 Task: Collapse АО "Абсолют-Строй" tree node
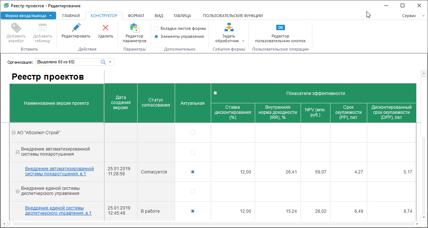click(x=13, y=133)
